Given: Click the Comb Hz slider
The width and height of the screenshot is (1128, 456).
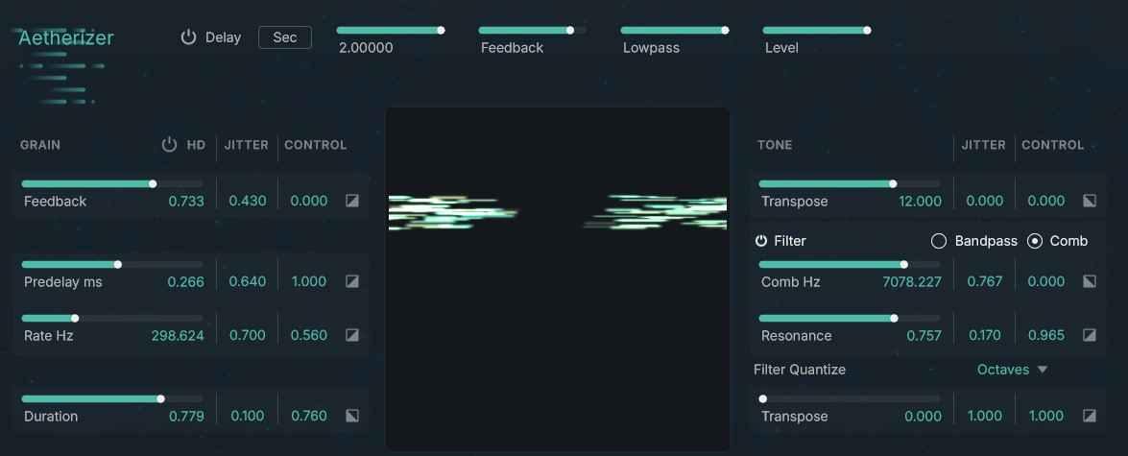Looking at the screenshot, I should 849,265.
